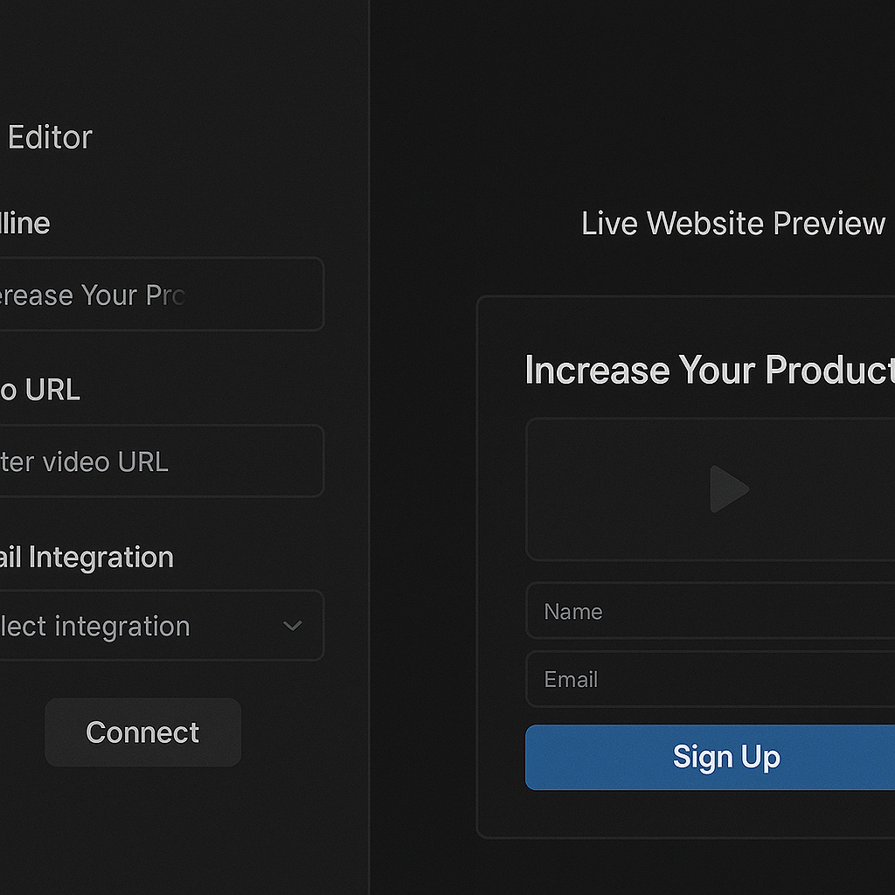The width and height of the screenshot is (895, 895).
Task: Click the Video URL section label
Action: coord(39,391)
